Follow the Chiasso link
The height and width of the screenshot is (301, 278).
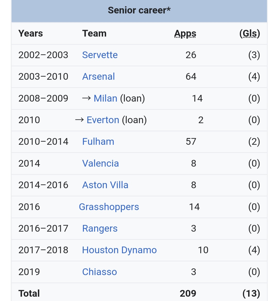[99, 272]
